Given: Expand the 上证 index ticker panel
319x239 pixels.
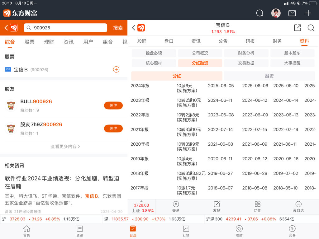Looking at the screenshot, I should coord(141,207).
